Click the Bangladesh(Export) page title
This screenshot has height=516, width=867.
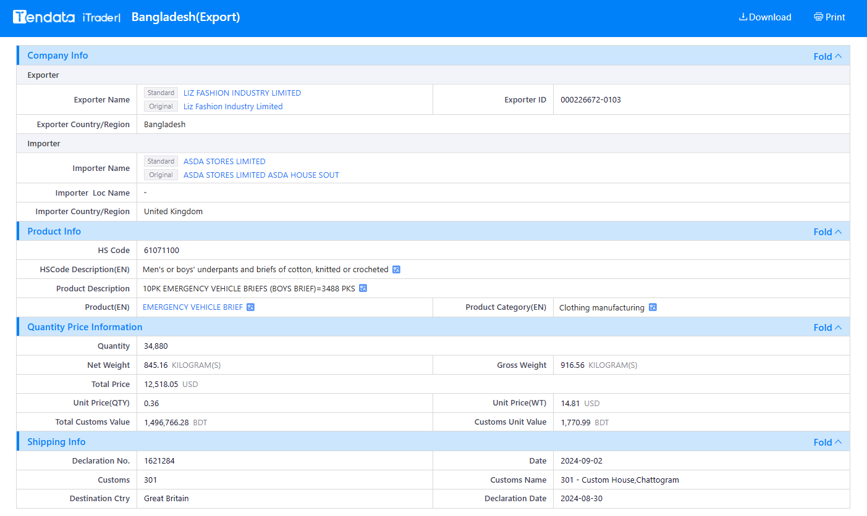click(x=185, y=17)
